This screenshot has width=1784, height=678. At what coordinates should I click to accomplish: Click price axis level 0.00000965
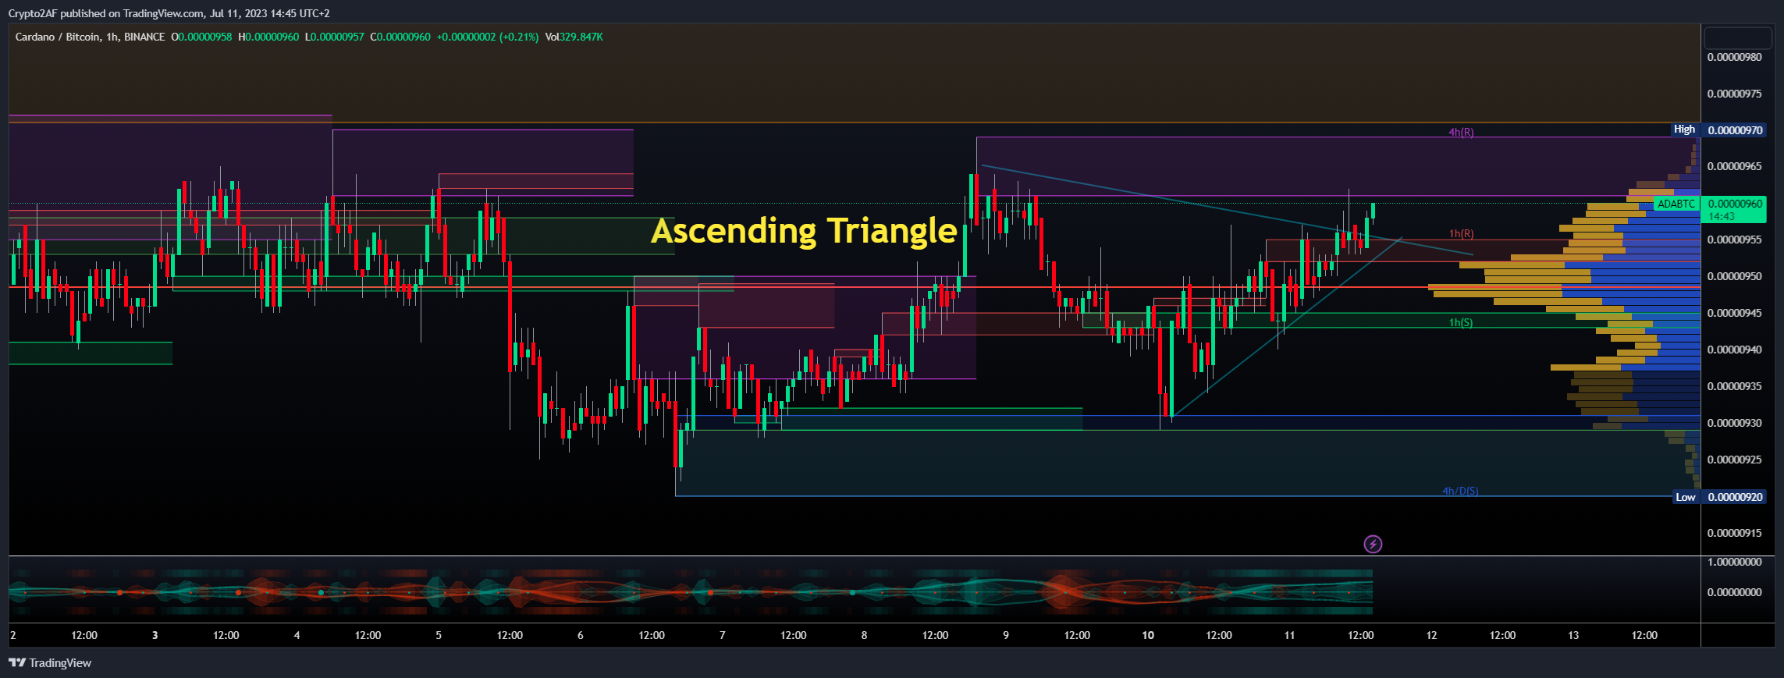[x=1735, y=166]
